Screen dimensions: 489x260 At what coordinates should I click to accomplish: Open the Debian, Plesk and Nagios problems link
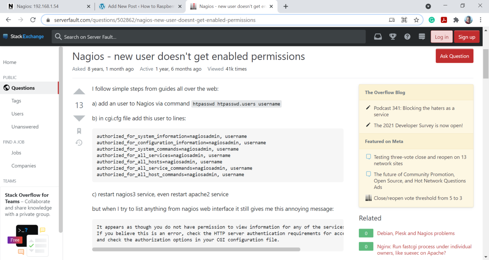415,233
